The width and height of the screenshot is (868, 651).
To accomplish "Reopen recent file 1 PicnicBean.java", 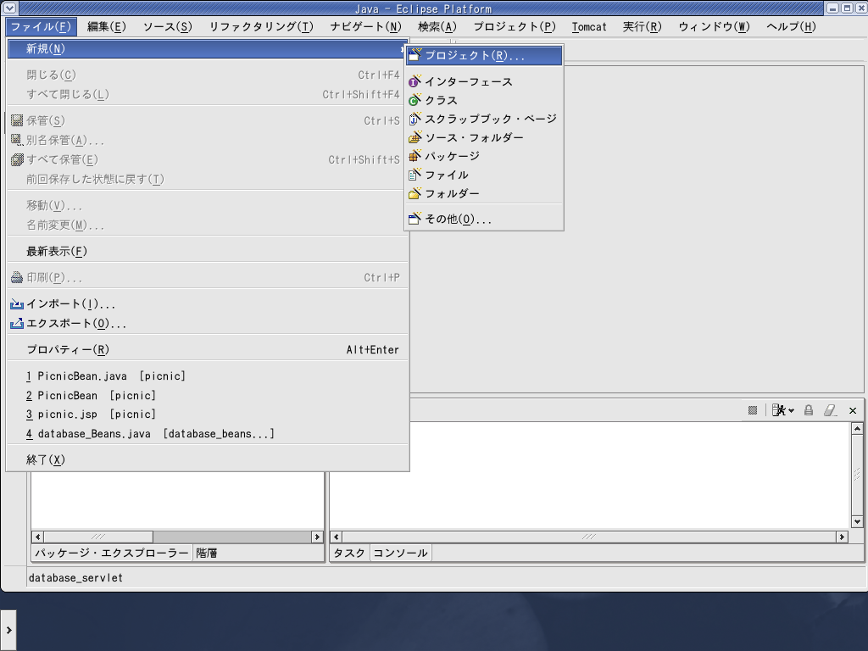I will (208, 376).
